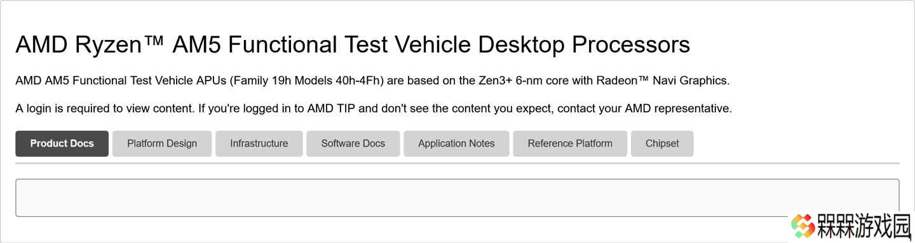
Task: Click the Chinese watermark text beside logo
Action: coord(864,227)
